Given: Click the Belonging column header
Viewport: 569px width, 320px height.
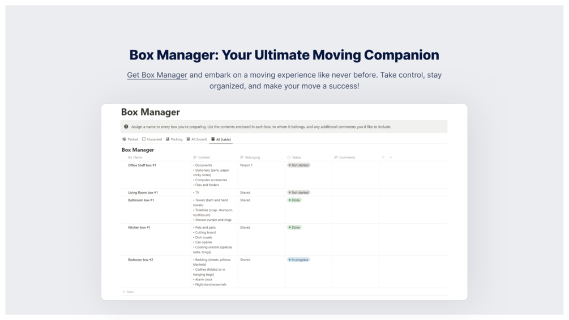Looking at the screenshot, I should pos(250,157).
